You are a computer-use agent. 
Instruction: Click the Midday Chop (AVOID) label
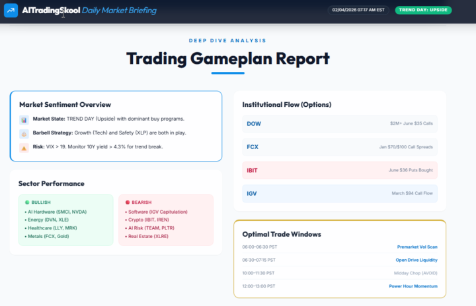click(416, 273)
